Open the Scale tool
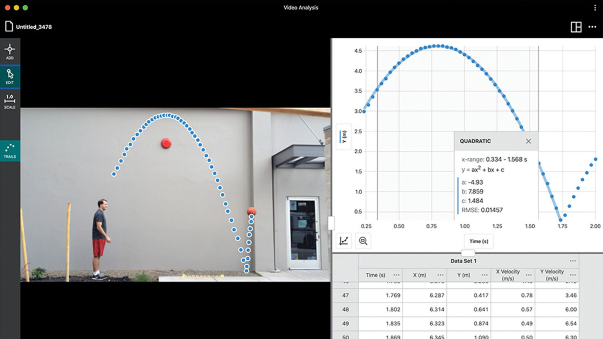 point(10,100)
